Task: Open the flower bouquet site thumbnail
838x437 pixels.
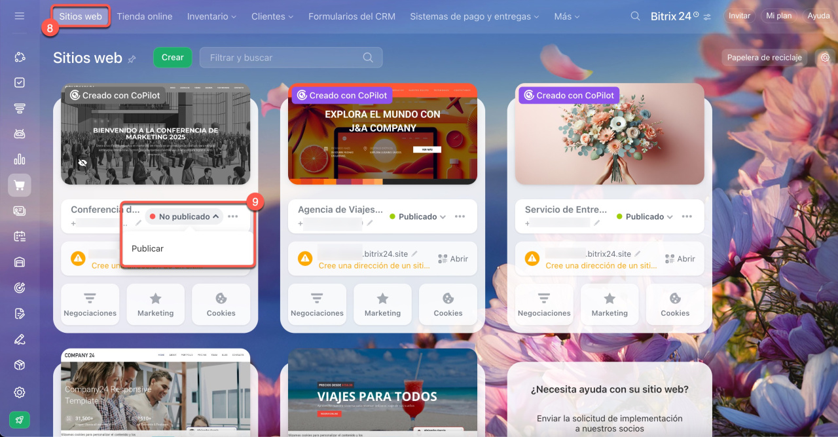Action: (610, 134)
